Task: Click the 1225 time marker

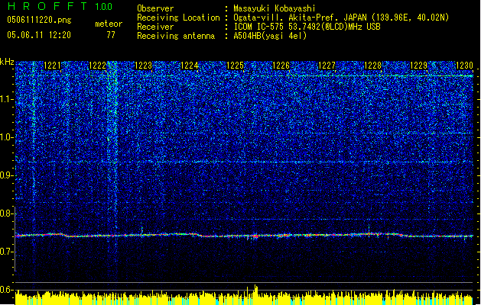Action: coord(235,66)
